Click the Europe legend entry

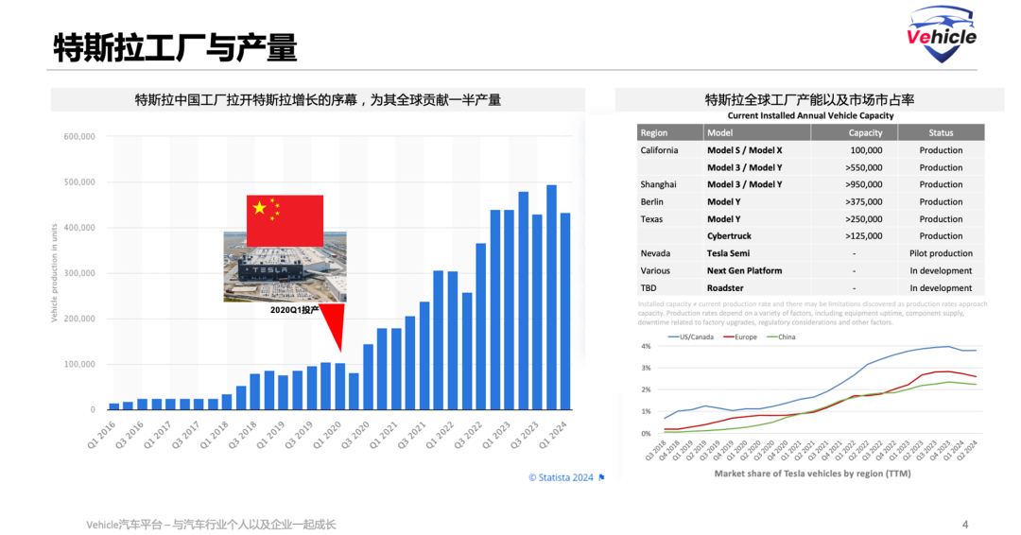pyautogui.click(x=740, y=337)
